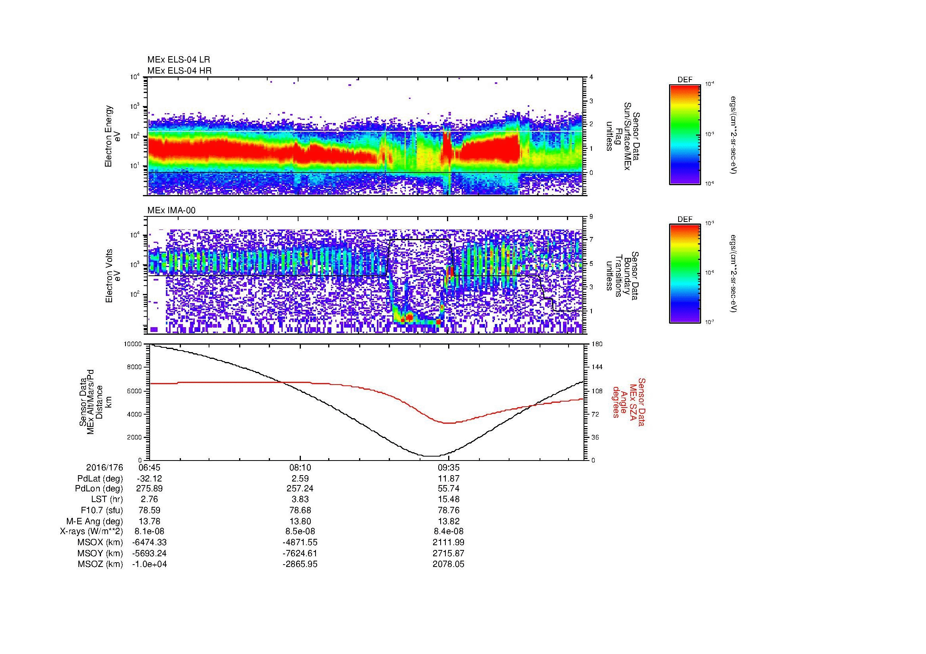Image resolution: width=926 pixels, height=654 pixels.
Task: Click the 'M-E Ang (deg)' row label
Action: [95, 521]
